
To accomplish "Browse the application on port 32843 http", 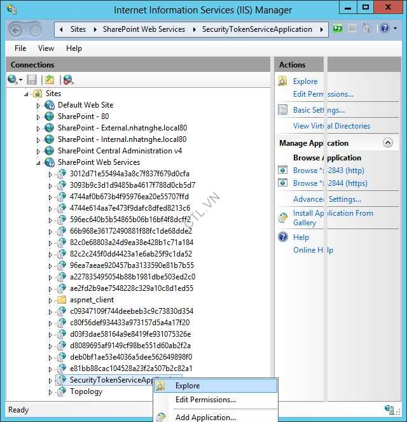I will pyautogui.click(x=329, y=171).
